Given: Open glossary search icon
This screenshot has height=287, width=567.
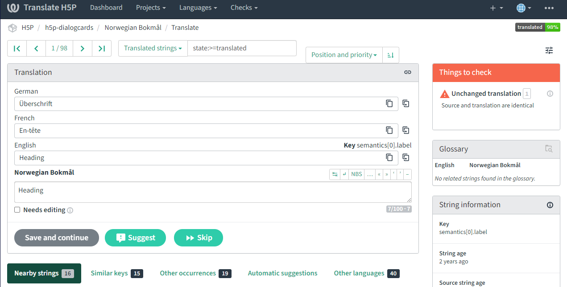Looking at the screenshot, I should (x=549, y=149).
